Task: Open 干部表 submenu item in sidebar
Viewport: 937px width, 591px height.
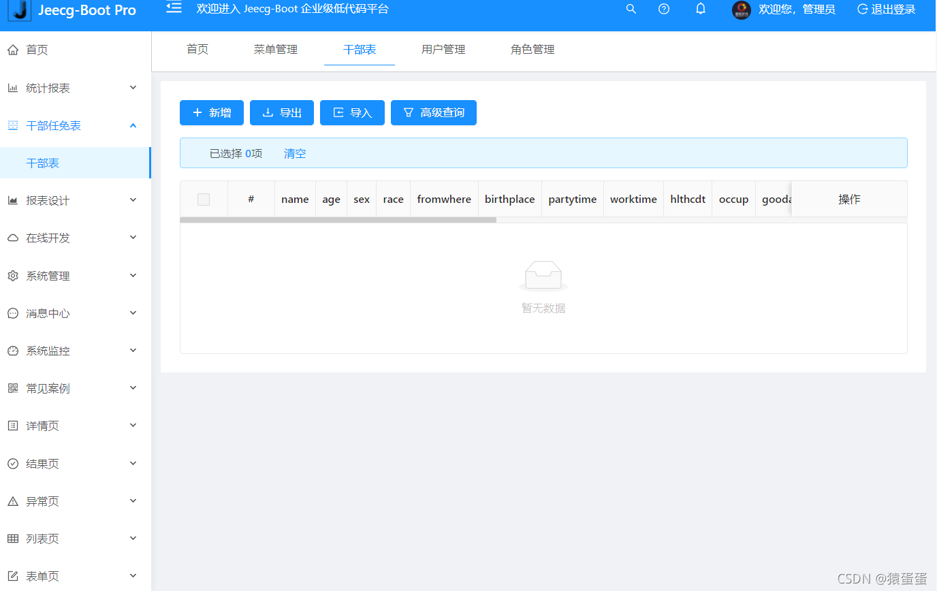Action: pyautogui.click(x=75, y=163)
